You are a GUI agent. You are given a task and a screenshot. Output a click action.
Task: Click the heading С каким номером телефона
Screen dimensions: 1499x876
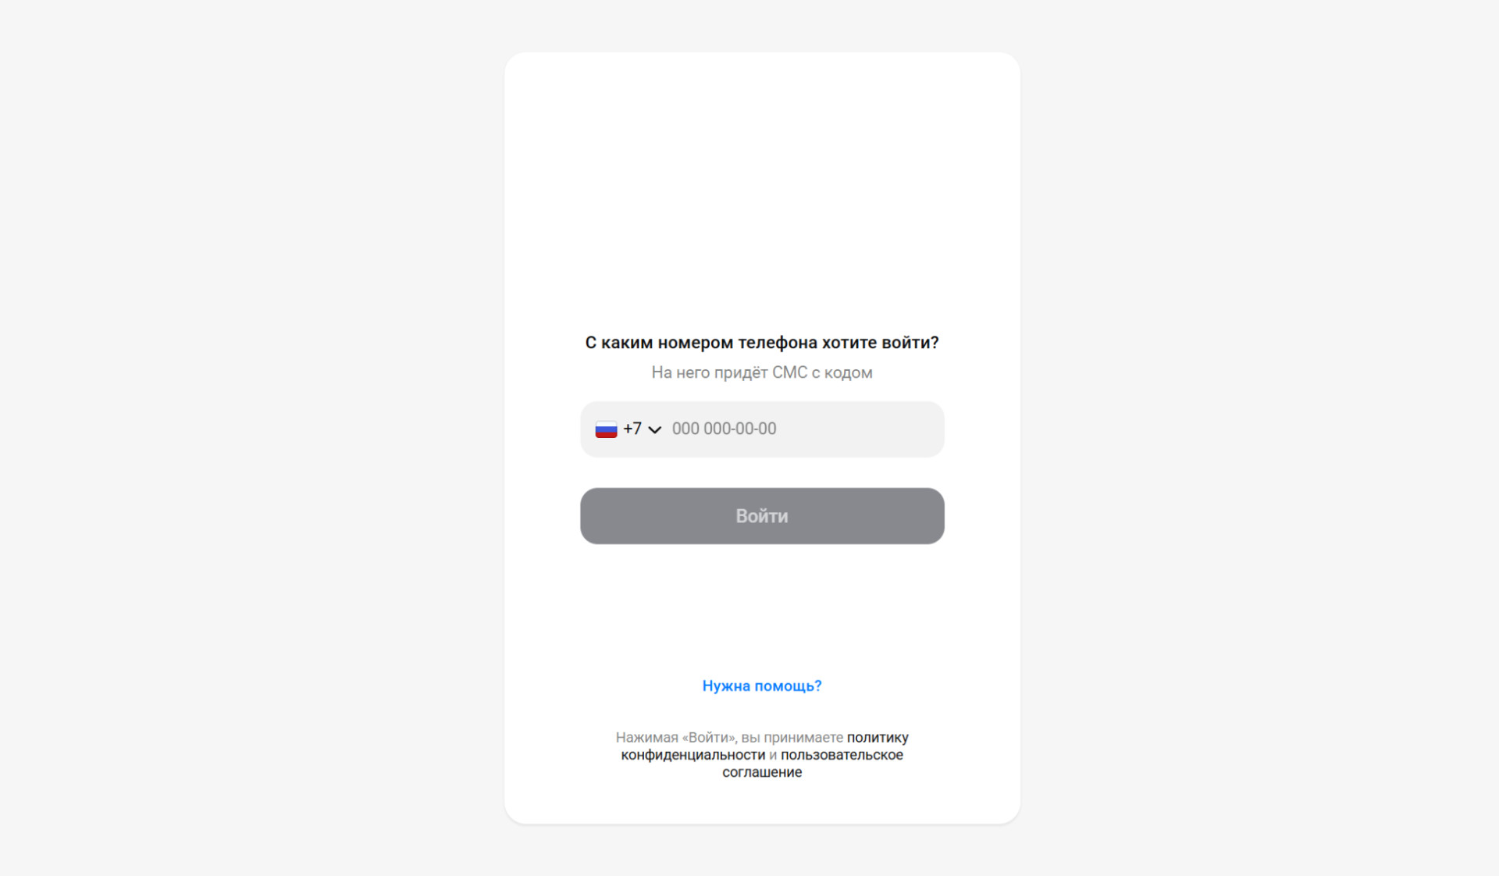coord(762,343)
